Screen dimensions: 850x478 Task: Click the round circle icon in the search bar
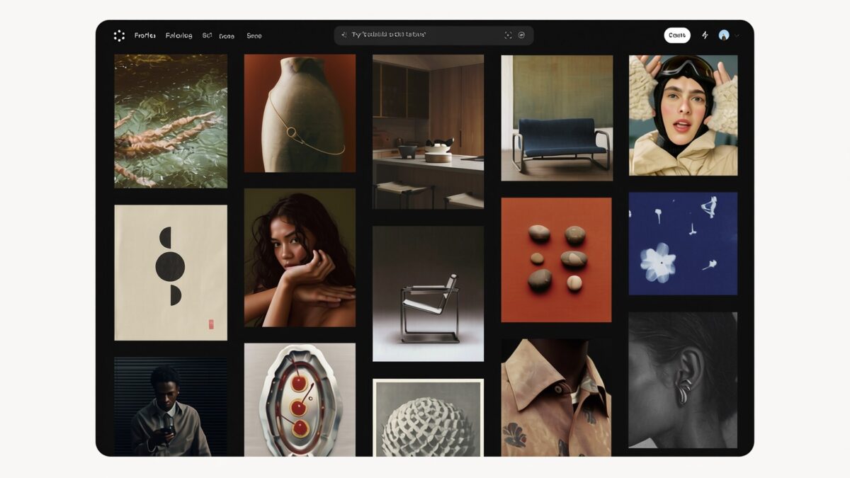(x=522, y=35)
